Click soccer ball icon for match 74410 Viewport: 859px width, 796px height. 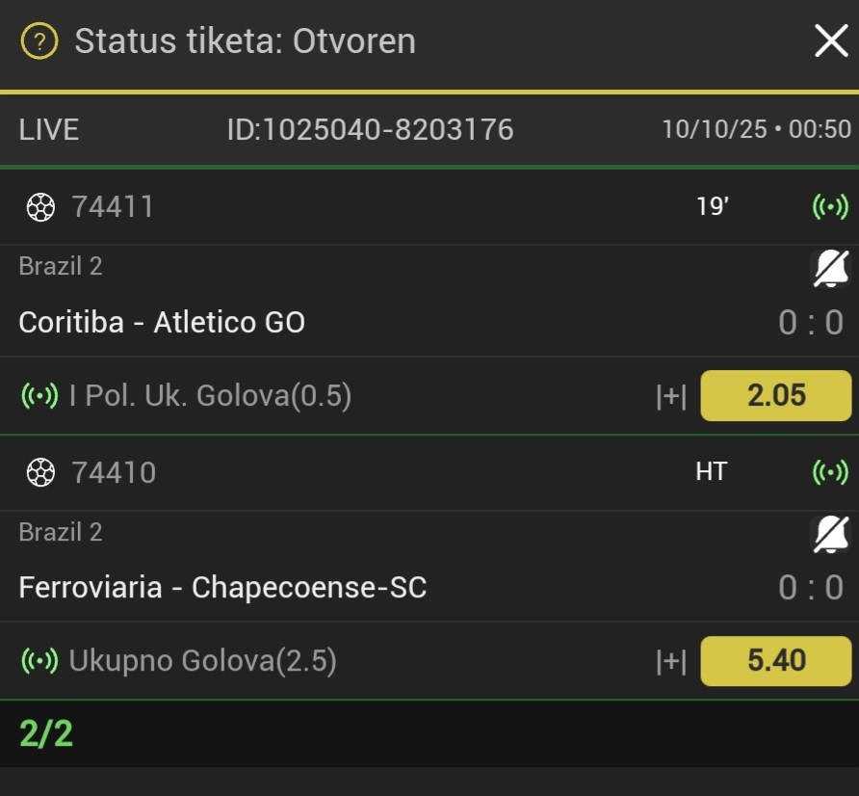tap(40, 472)
